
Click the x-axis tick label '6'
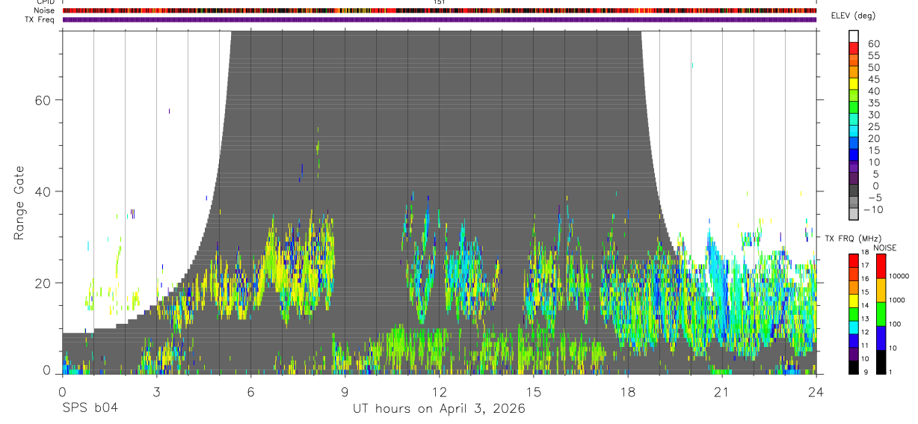(x=250, y=392)
